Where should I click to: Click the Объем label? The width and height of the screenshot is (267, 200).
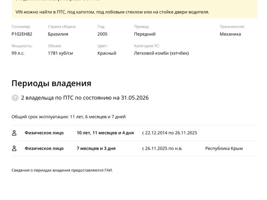click(x=55, y=46)
